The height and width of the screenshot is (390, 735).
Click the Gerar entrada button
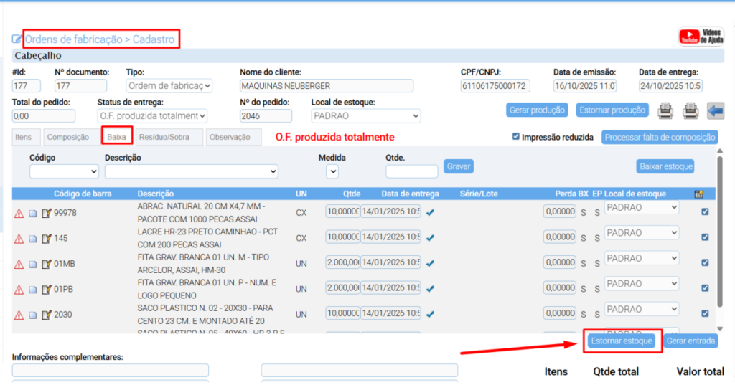coord(690,341)
